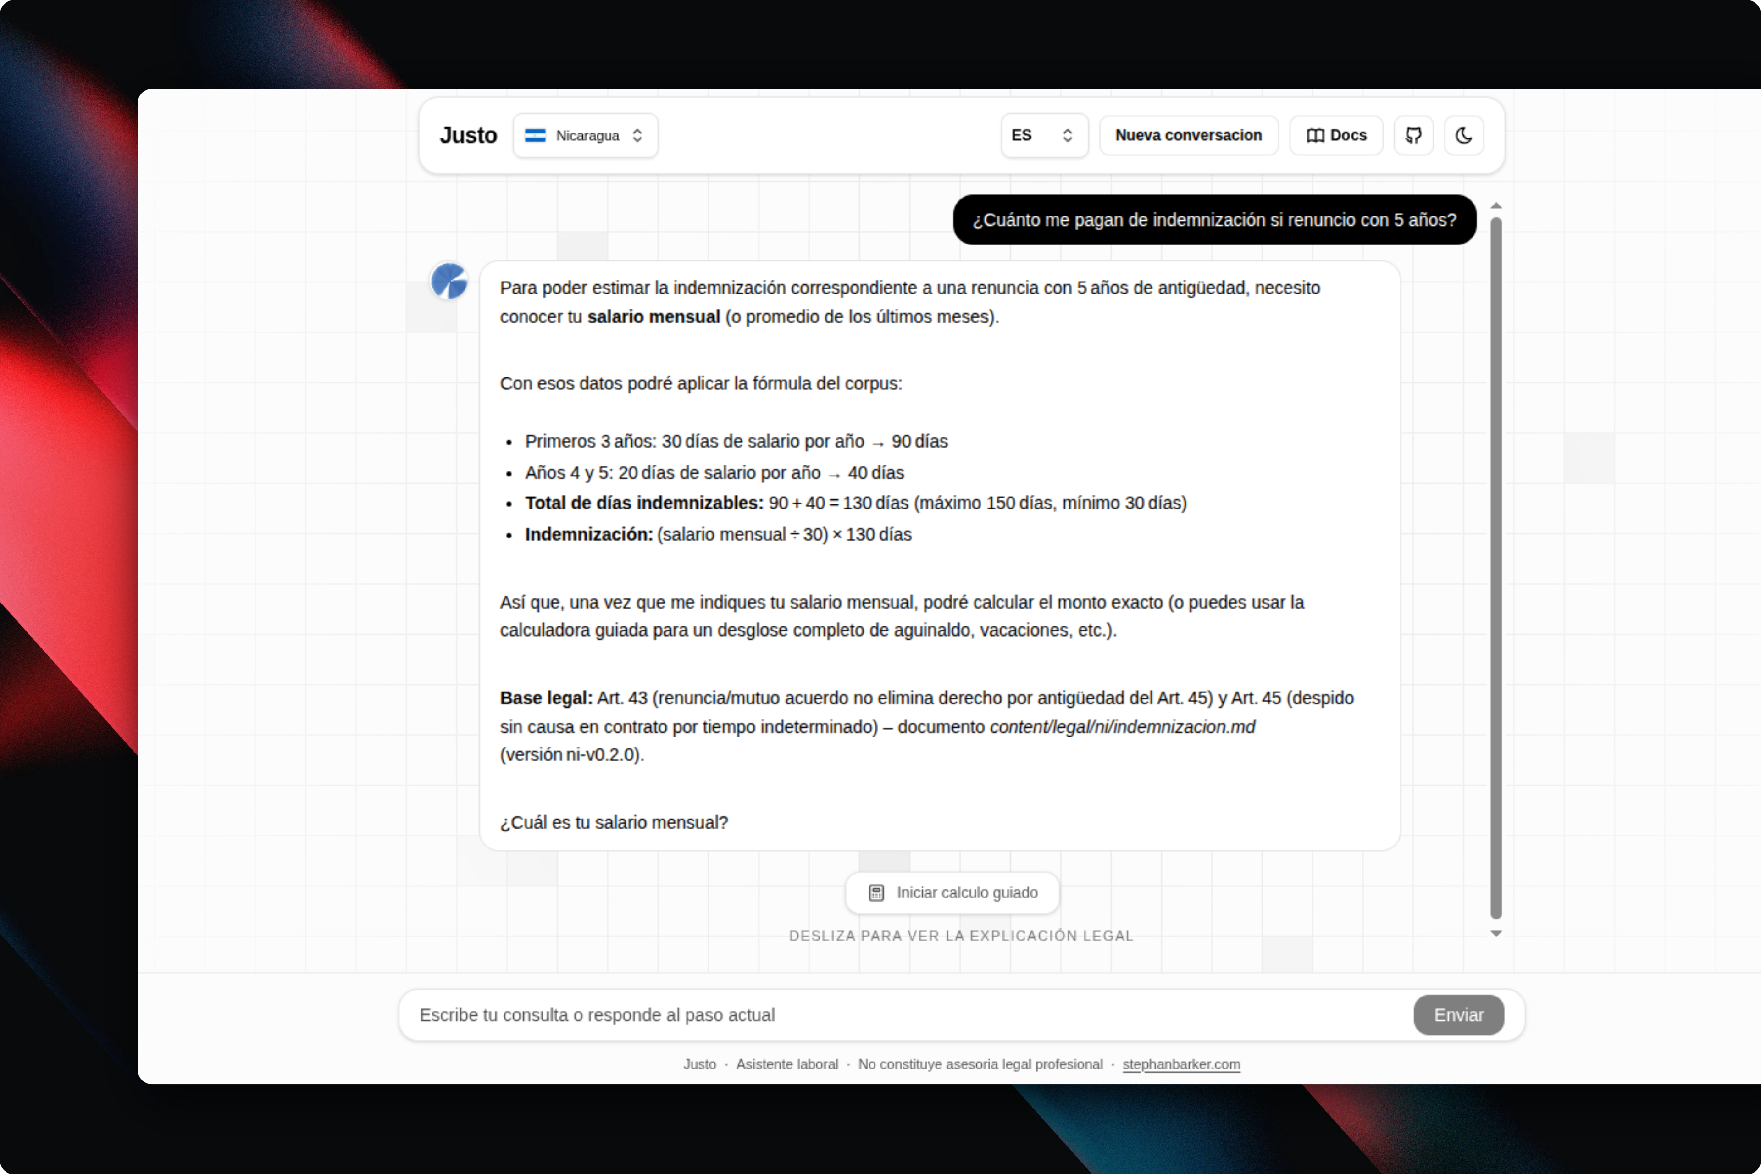
Task: Click the 'Así que, una vez que' paragraph
Action: coord(902,616)
